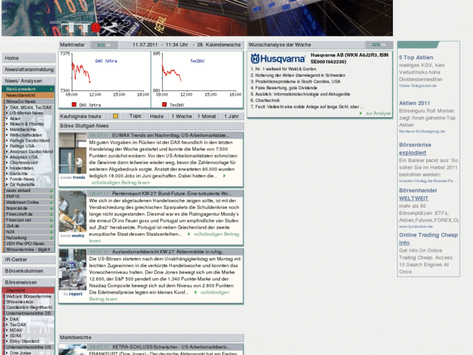Viewport: 473px width, 355px height.
Task: Open Börsenhandel WELTWEIT ad link
Action: [x=418, y=194]
